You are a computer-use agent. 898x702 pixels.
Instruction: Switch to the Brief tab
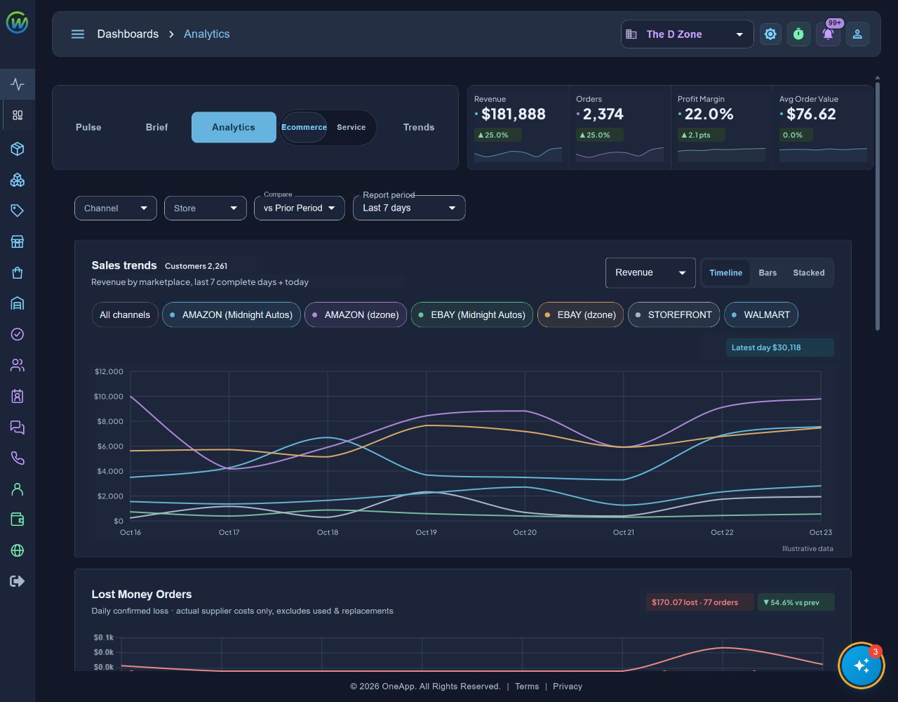click(157, 127)
